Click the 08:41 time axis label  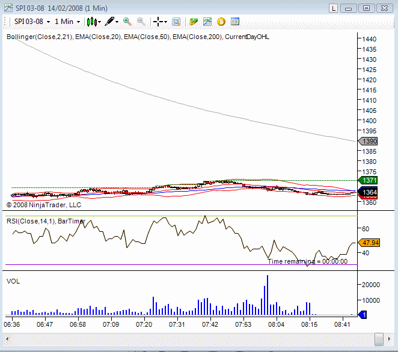pyautogui.click(x=342, y=324)
